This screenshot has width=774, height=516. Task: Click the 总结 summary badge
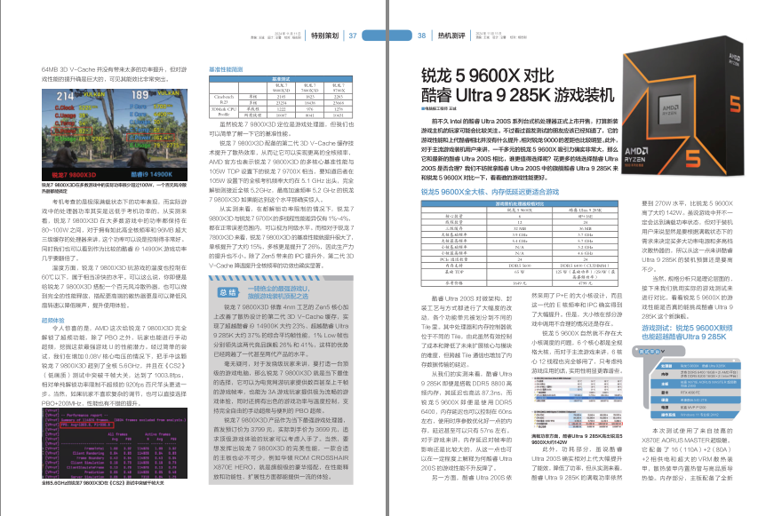click(228, 292)
